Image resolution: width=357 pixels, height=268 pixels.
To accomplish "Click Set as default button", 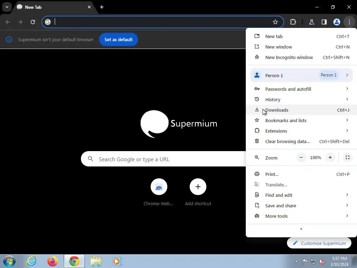I will 119,39.
